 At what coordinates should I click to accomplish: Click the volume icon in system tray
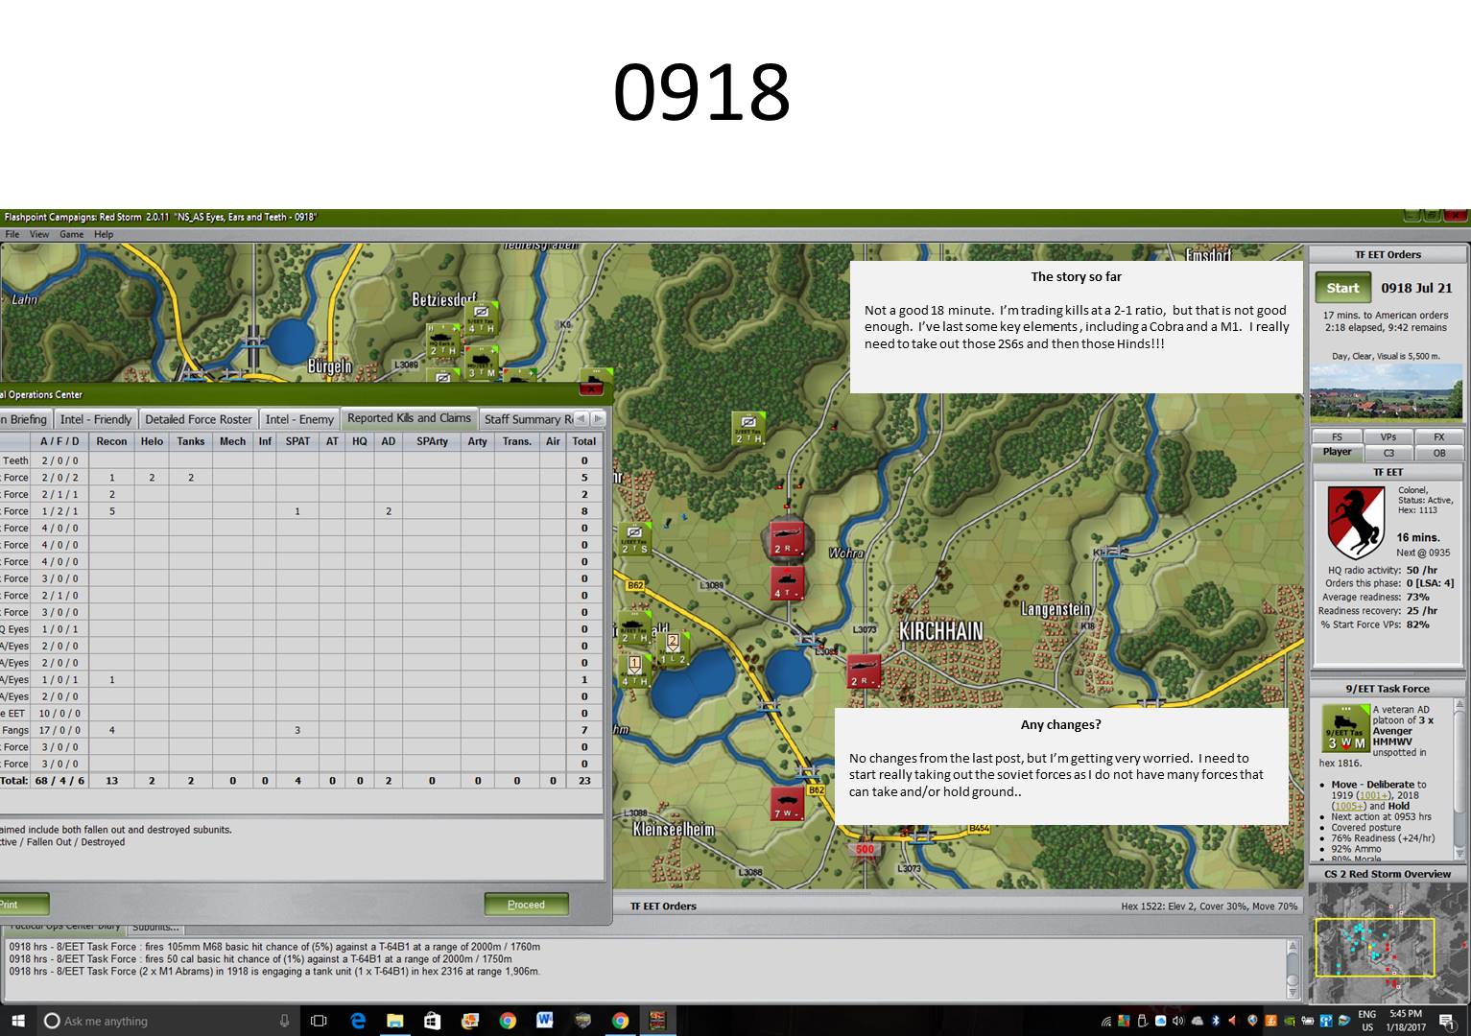[x=1178, y=1021]
